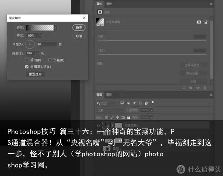Open the Layers panel flyout menu
Screen dimensions: 223x176
pyautogui.click(x=211, y=95)
